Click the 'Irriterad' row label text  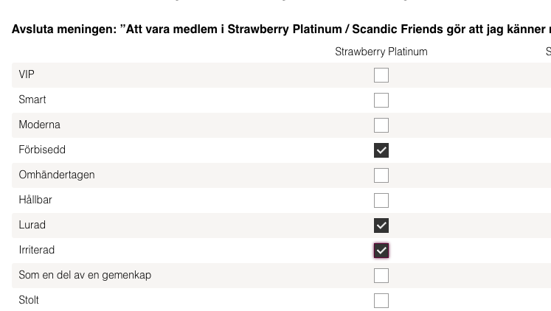37,251
